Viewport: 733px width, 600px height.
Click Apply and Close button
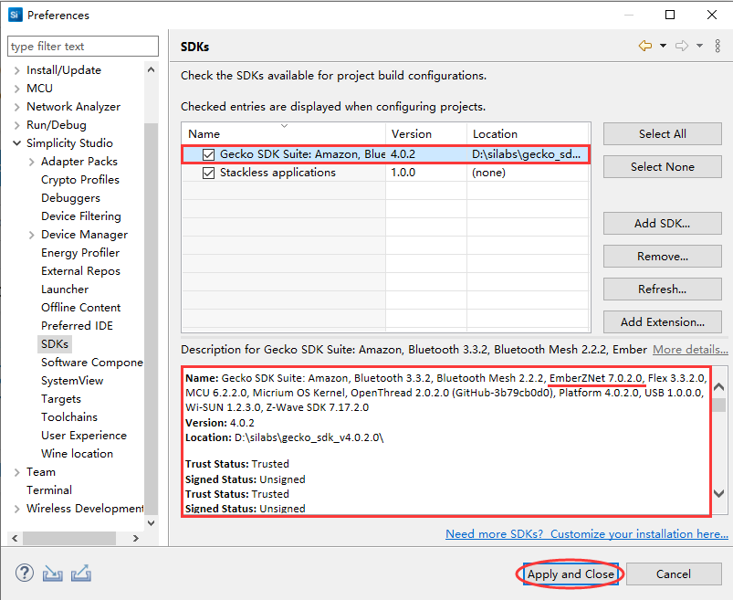pos(571,574)
